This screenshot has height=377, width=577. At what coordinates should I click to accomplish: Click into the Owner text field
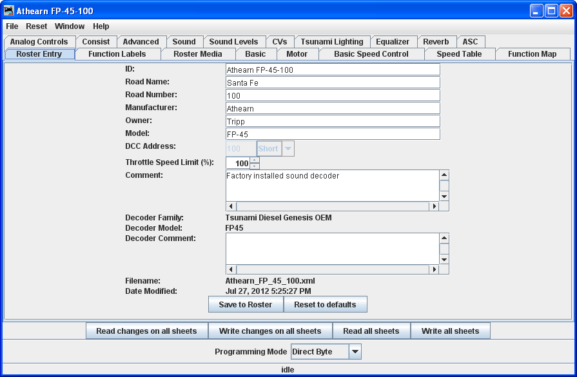coord(333,121)
